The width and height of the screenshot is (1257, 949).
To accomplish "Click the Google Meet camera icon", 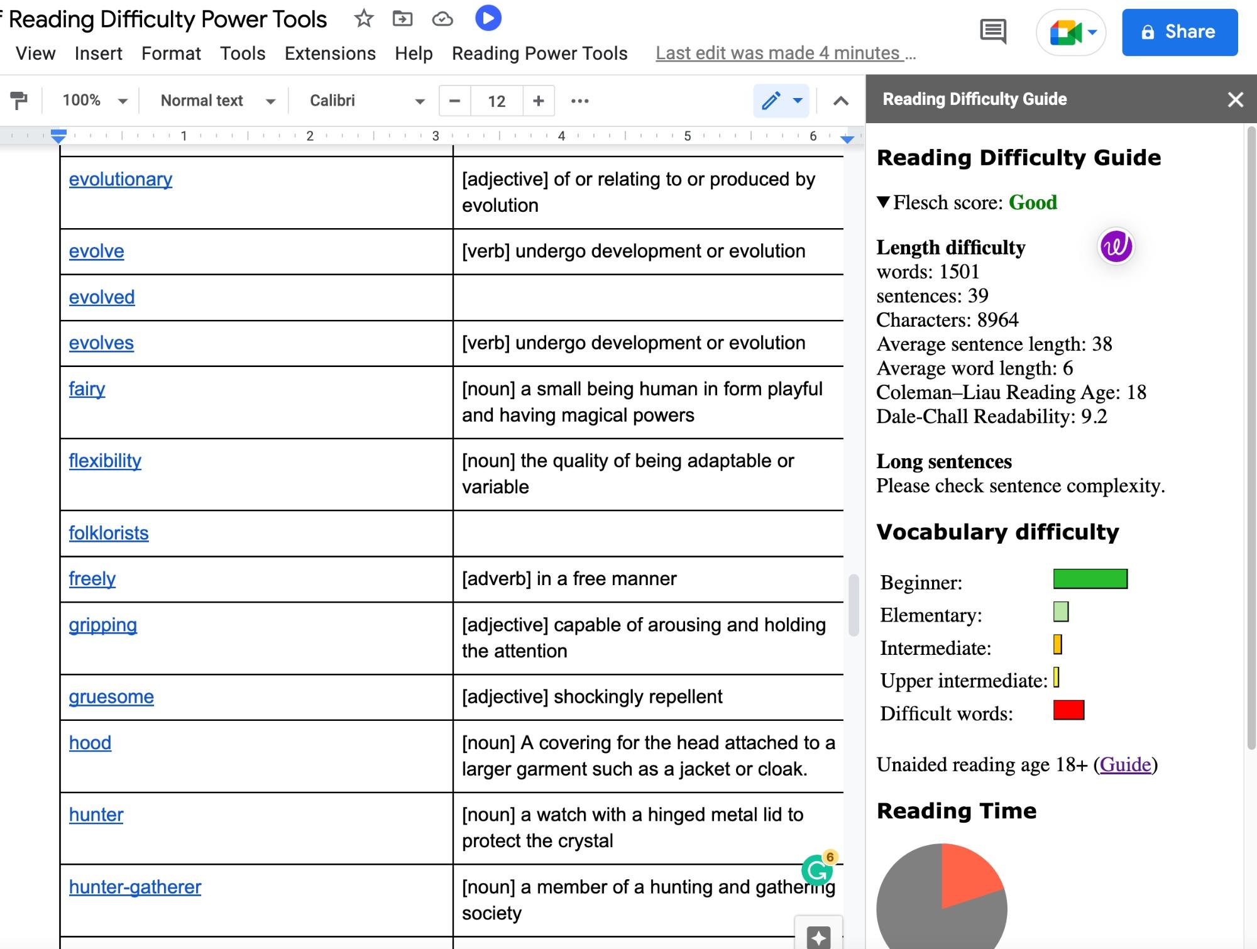I will point(1065,32).
